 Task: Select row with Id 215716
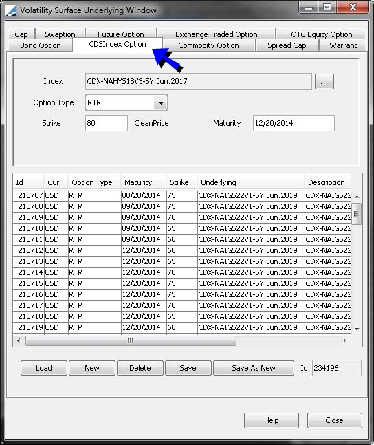(182, 294)
